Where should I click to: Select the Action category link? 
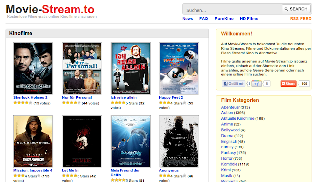(x=227, y=113)
